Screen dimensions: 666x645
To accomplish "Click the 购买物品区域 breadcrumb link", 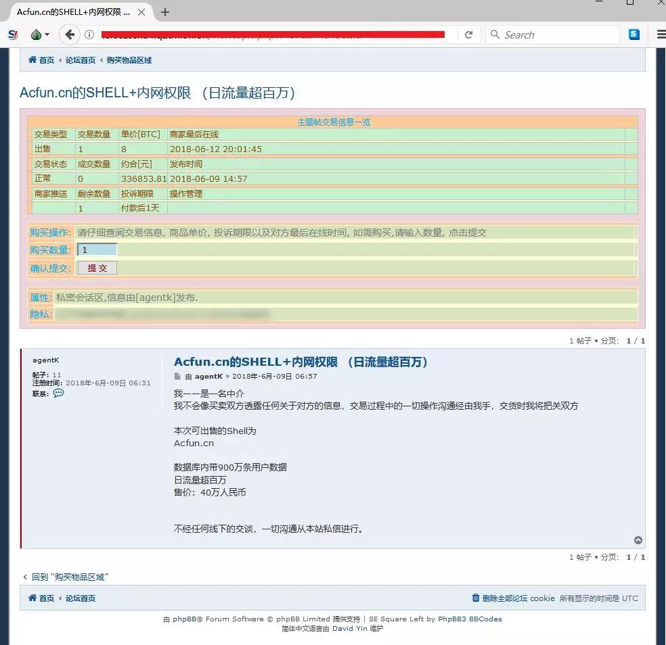I will 128,59.
